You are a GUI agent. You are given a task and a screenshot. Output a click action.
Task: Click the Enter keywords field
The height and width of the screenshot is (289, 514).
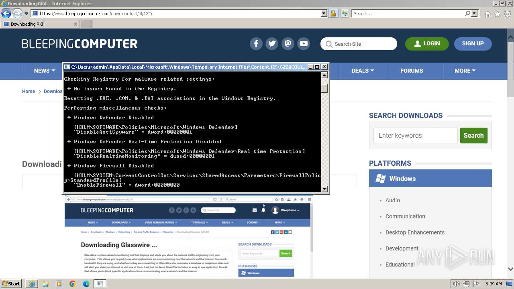point(416,136)
